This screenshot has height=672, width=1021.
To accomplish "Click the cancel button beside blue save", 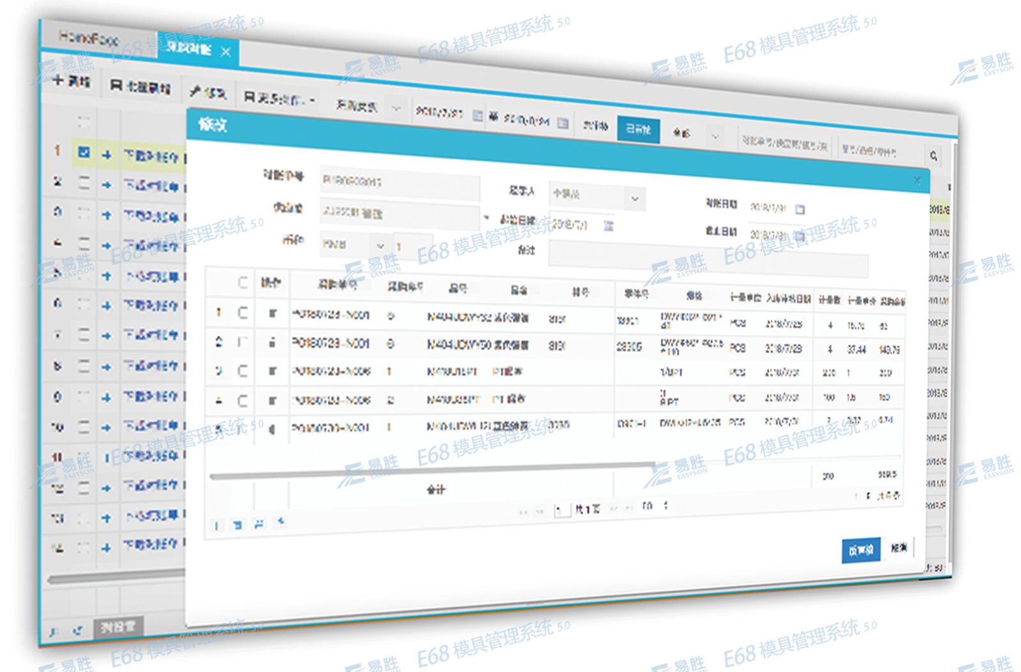I will point(899,548).
